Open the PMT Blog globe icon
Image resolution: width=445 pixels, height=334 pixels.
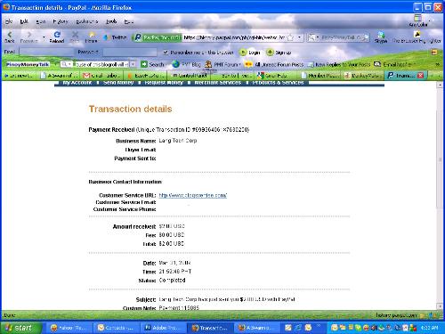[x=186, y=64]
